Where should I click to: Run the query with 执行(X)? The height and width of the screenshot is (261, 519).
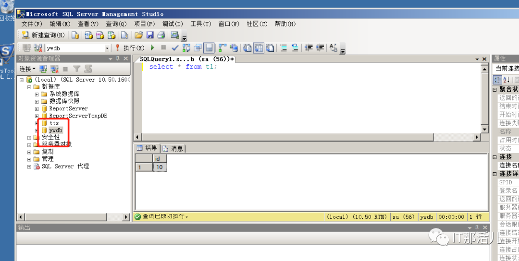[x=130, y=48]
